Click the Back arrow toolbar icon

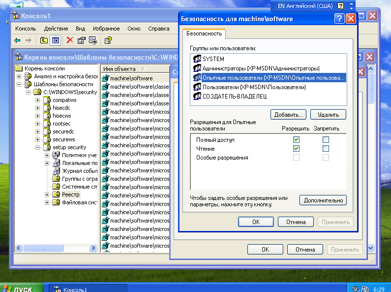coord(17,40)
